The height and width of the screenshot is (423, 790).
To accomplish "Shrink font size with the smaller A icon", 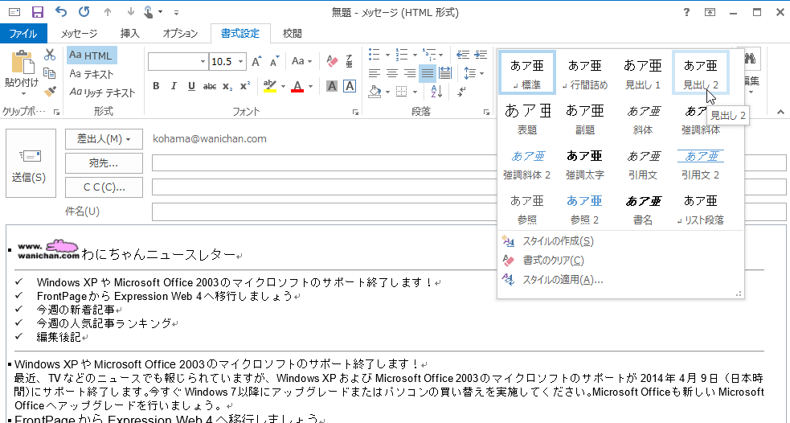I will tap(275, 61).
